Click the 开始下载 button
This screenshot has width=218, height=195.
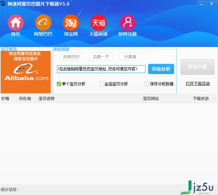click(x=197, y=67)
